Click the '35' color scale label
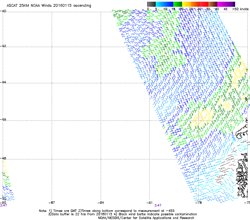 click(208, 9)
